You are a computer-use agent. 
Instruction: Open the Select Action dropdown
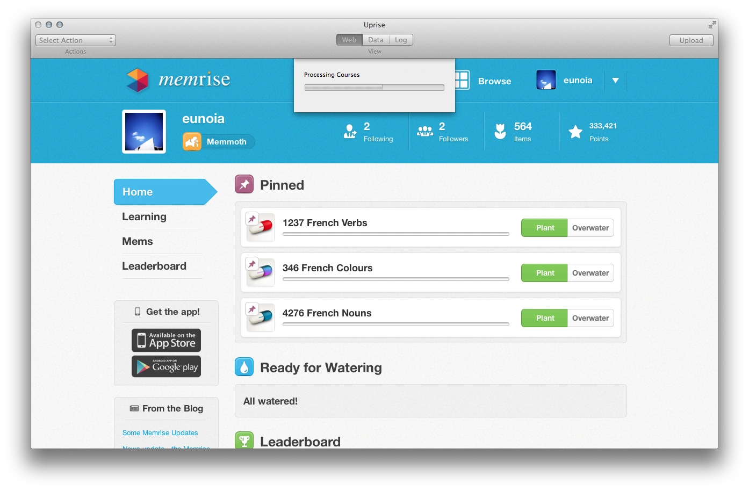tap(76, 40)
